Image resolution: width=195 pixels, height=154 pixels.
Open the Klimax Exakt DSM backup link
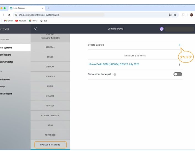(x=114, y=64)
